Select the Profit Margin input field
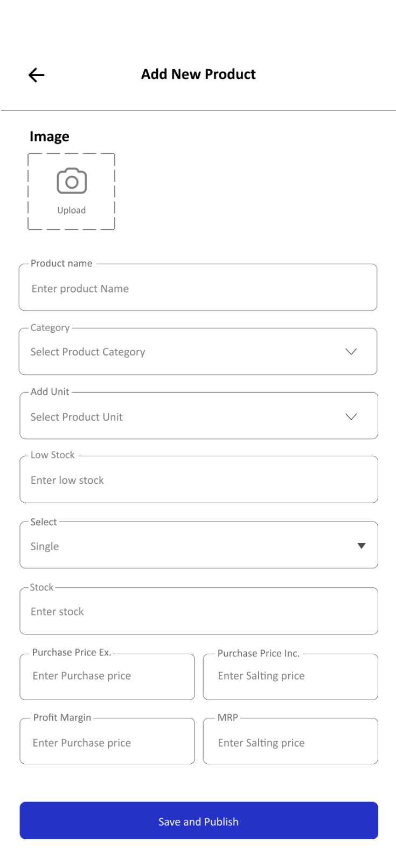Screen dimensions: 396x863 [x=107, y=741]
